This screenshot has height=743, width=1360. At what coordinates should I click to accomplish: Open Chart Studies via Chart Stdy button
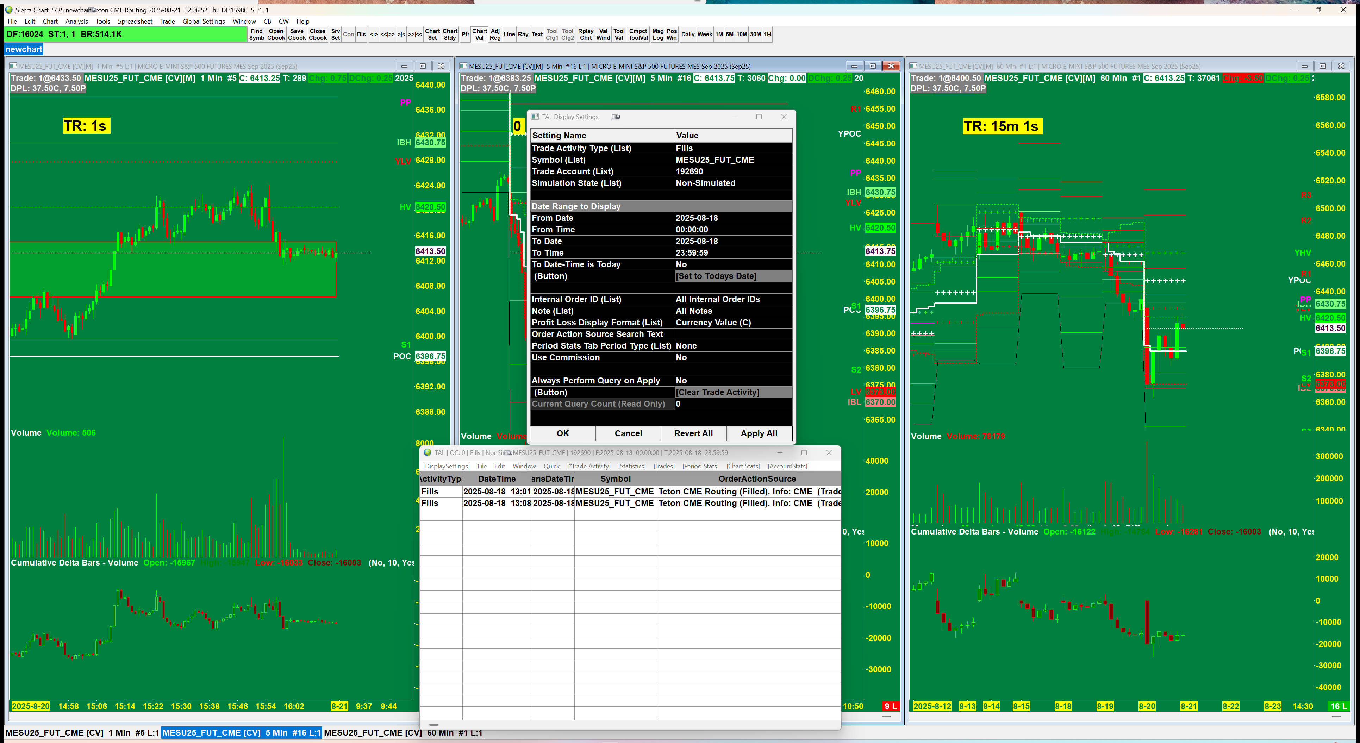450,34
